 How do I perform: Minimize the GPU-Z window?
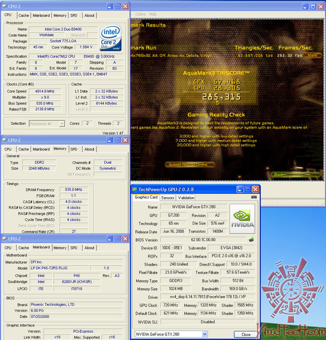point(240,189)
